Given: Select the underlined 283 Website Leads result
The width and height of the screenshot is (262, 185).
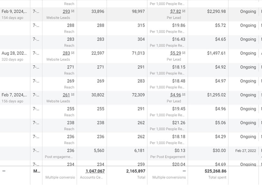Looking at the screenshot, I should (x=66, y=53).
